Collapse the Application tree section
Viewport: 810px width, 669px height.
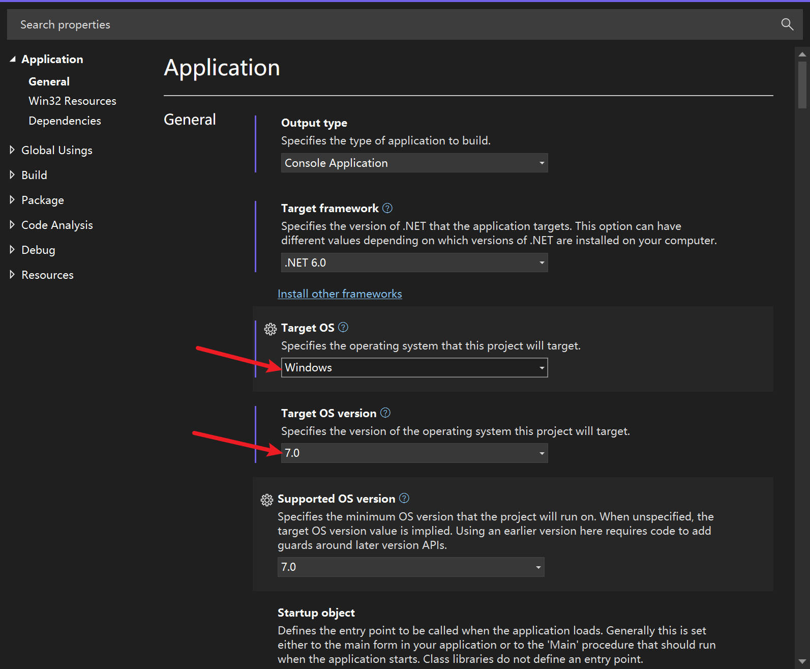13,59
